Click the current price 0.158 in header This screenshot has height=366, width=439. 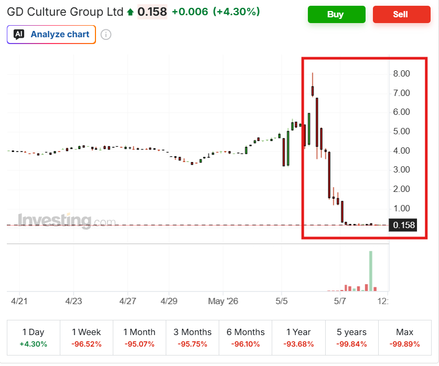(152, 12)
